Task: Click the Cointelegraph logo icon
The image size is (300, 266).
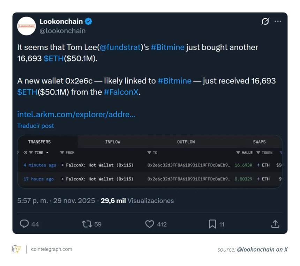Action: click(16, 249)
